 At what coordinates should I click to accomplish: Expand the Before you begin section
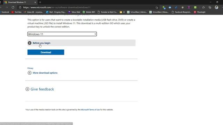pyautogui.click(x=81, y=43)
